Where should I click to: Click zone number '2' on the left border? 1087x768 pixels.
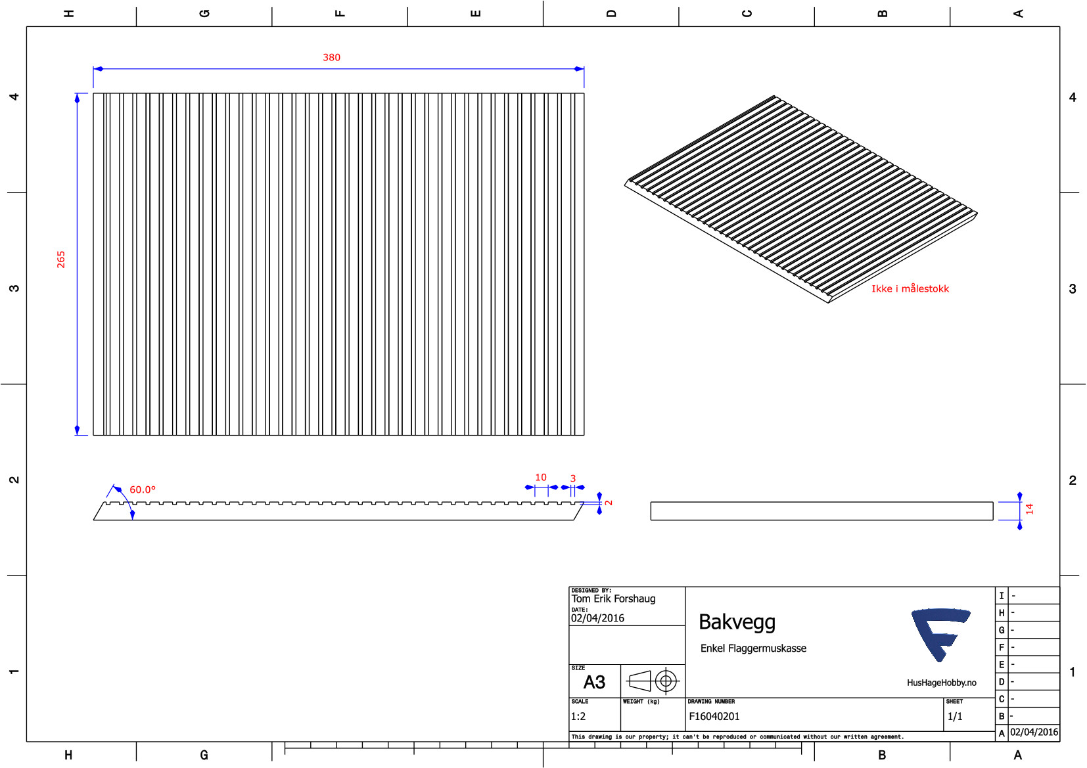tap(14, 480)
